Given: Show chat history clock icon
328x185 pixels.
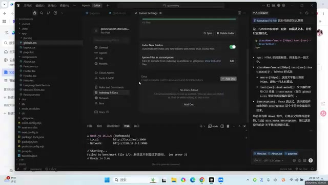Looking at the screenshot, I should click(306, 13).
